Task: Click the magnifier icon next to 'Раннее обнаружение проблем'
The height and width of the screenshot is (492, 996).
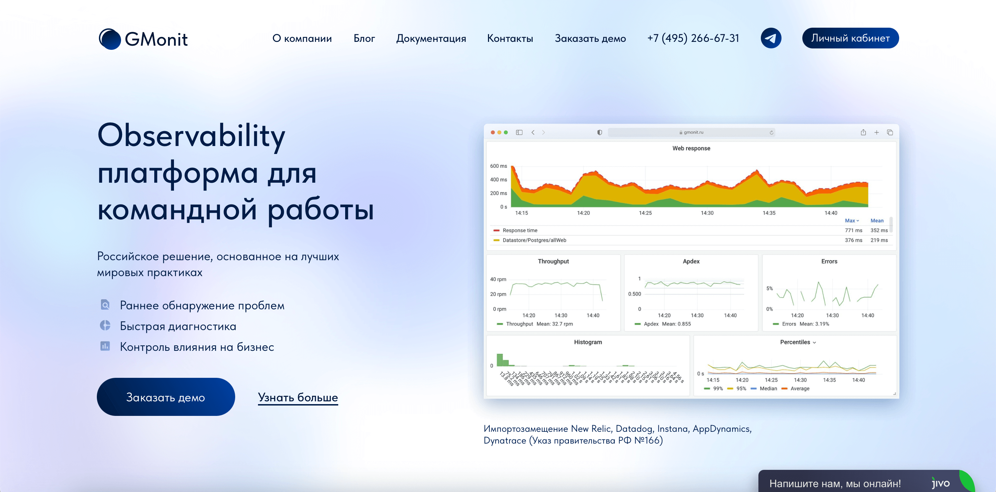Action: pyautogui.click(x=105, y=305)
